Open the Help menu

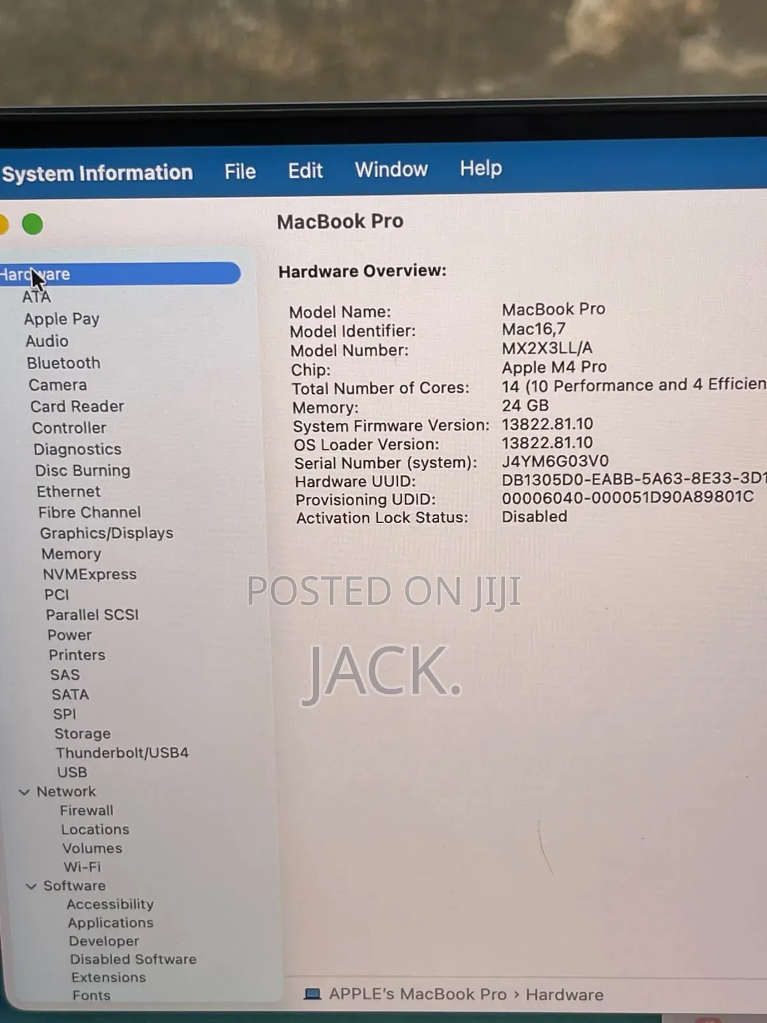[481, 168]
